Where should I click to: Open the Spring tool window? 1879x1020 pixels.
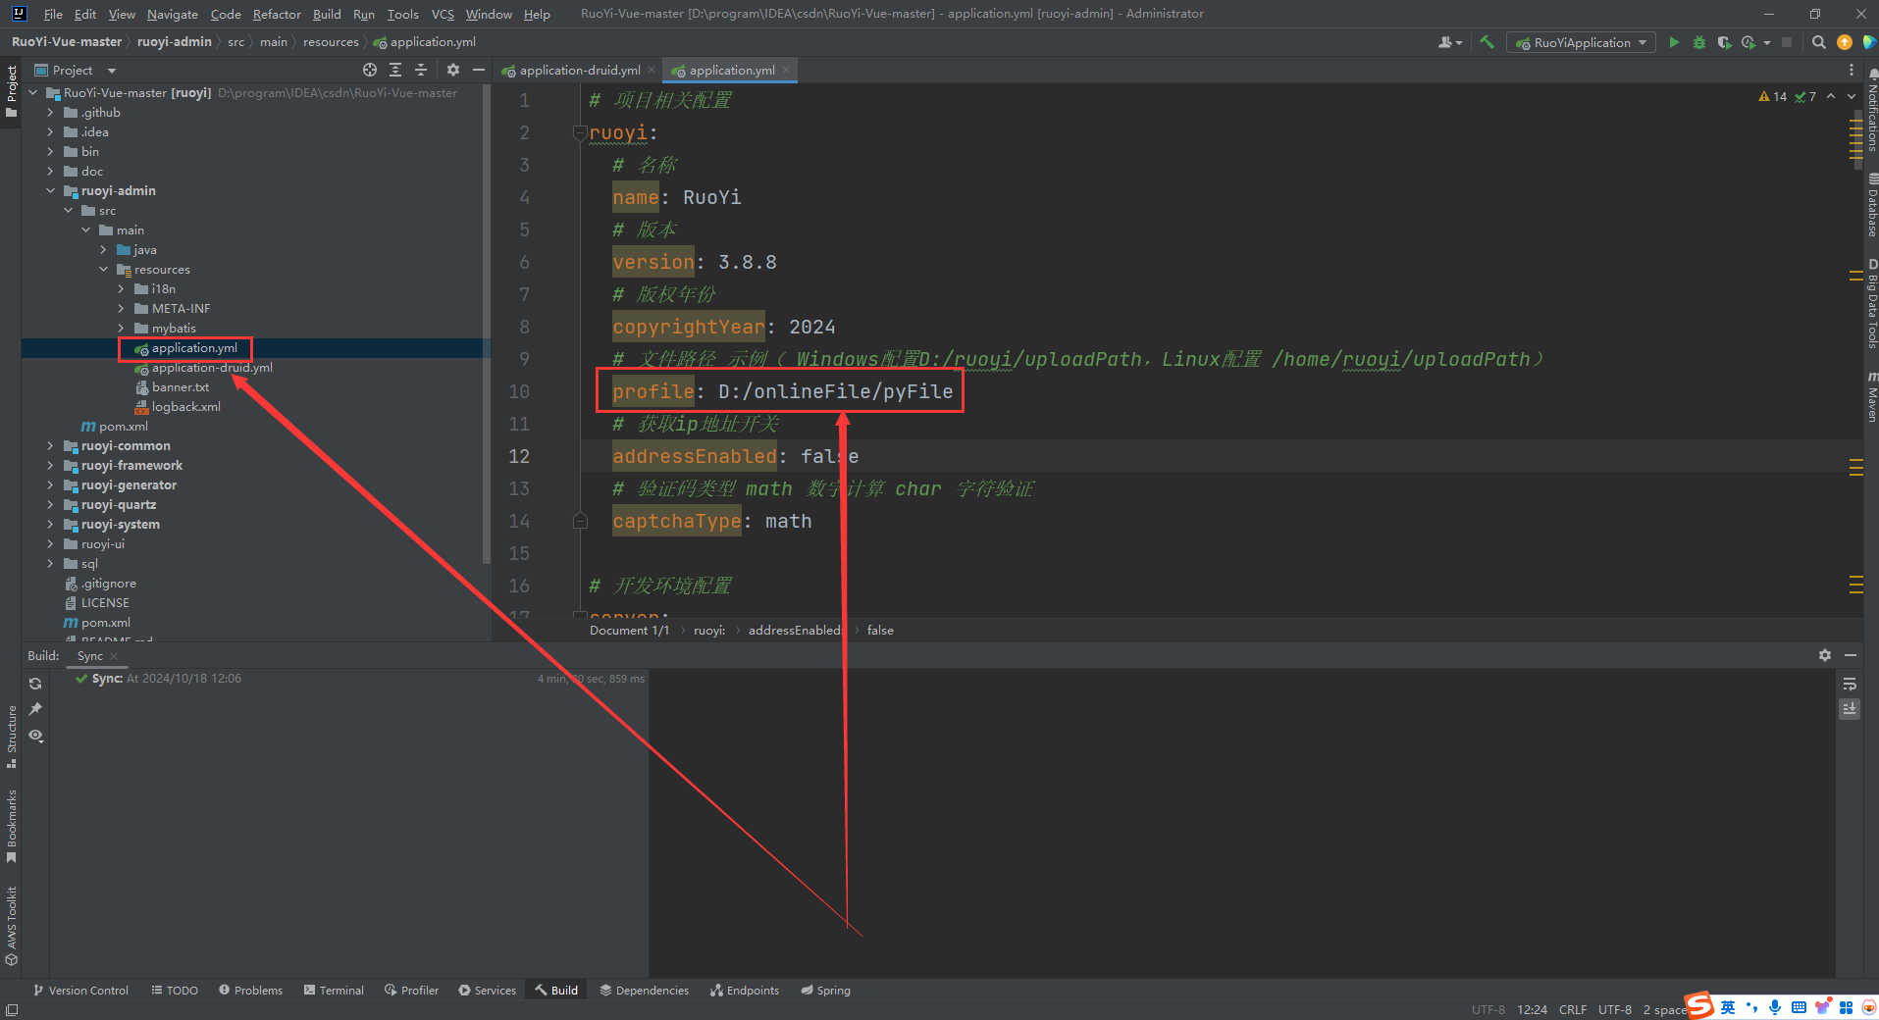coord(825,991)
